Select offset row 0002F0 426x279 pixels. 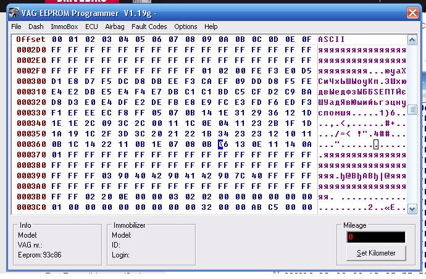pos(31,71)
